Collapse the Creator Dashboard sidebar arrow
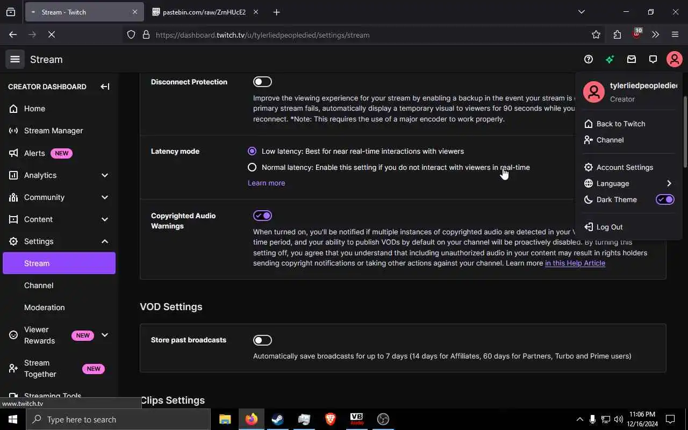The height and width of the screenshot is (430, 688). pyautogui.click(x=105, y=87)
